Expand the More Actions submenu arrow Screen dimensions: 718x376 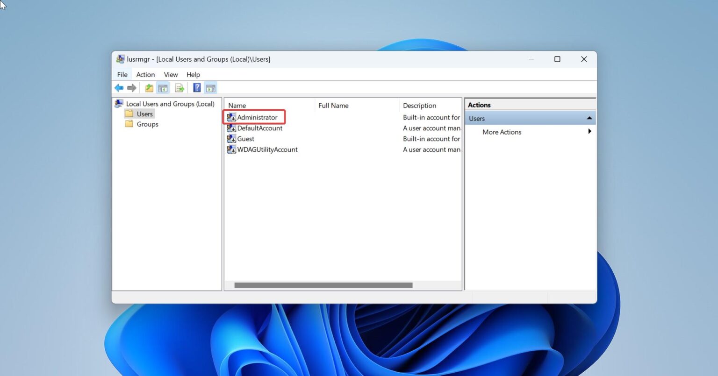pyautogui.click(x=590, y=132)
